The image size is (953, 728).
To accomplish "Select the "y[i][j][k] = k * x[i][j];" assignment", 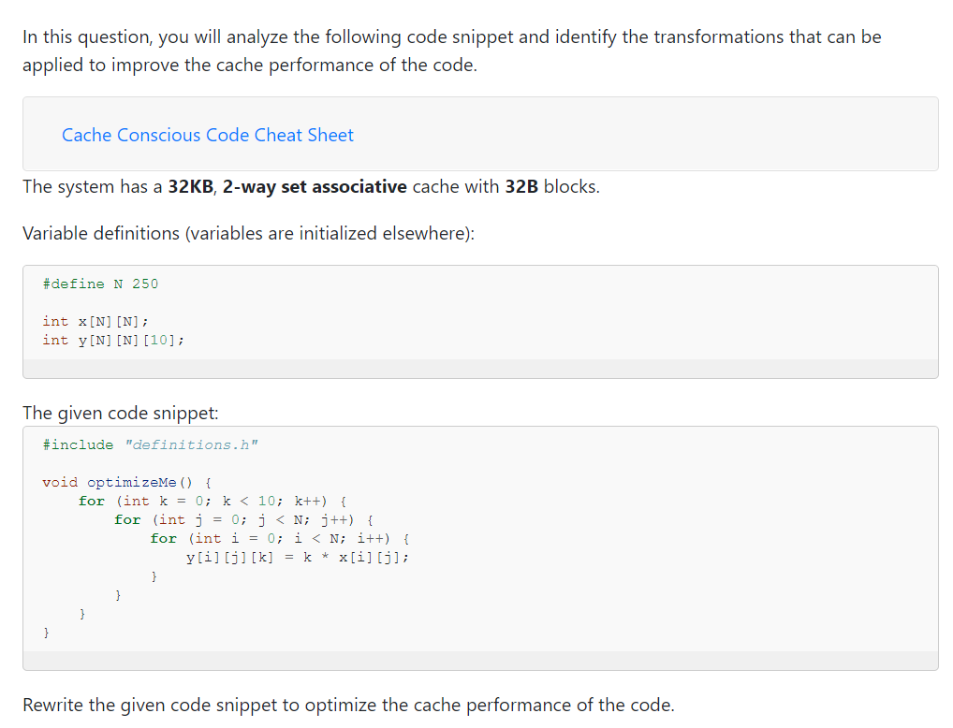I will (297, 557).
